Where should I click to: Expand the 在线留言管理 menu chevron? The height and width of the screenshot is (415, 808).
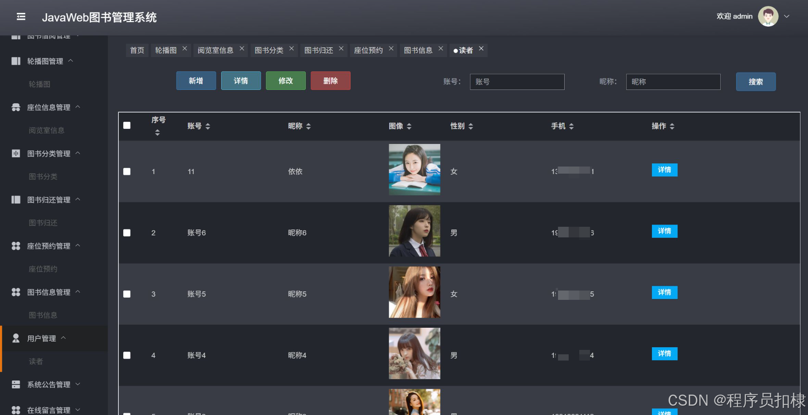pyautogui.click(x=78, y=410)
